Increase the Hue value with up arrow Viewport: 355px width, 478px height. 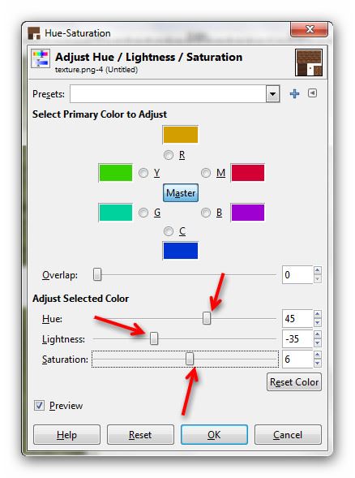[317, 314]
